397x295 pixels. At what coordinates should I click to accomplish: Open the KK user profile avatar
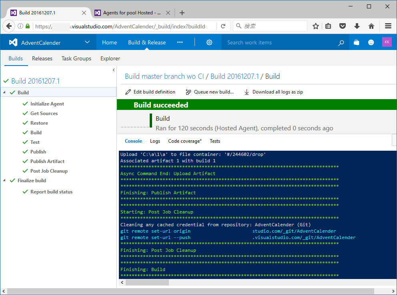(x=387, y=42)
